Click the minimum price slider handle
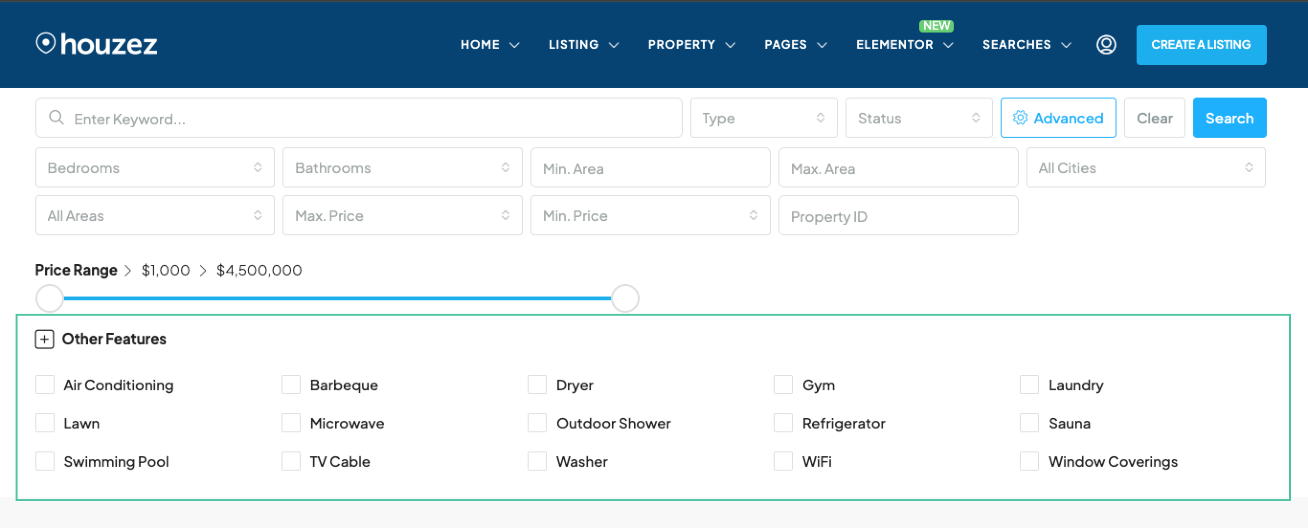The height and width of the screenshot is (528, 1308). [50, 298]
